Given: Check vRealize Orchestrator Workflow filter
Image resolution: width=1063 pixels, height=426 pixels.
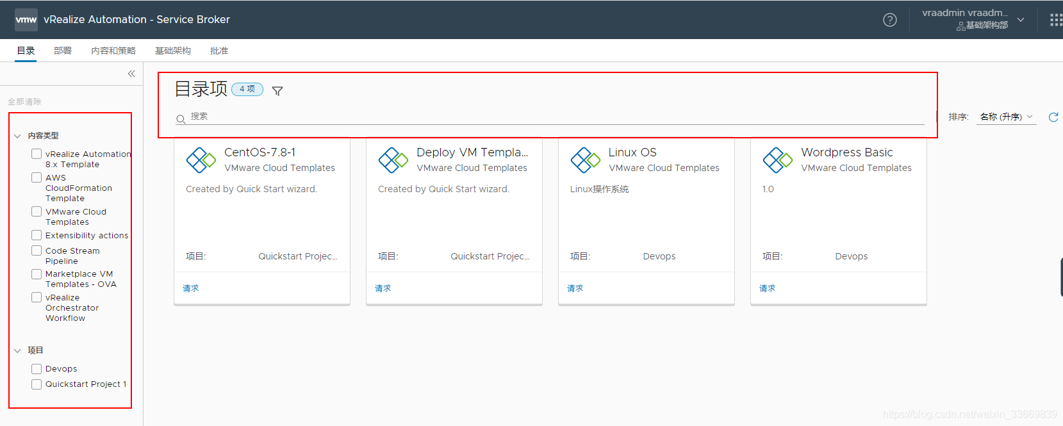Looking at the screenshot, I should pos(37,297).
